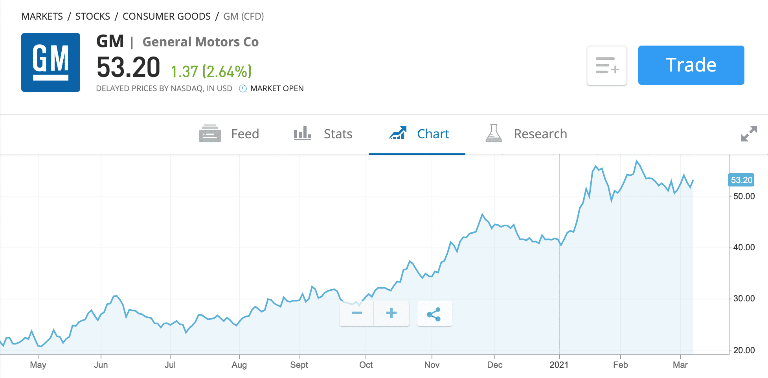Image resolution: width=768 pixels, height=378 pixels.
Task: Click the May label on time axis
Action: click(x=38, y=365)
